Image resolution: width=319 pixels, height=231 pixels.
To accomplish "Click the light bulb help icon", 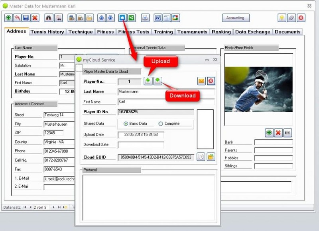I will click(x=282, y=18).
